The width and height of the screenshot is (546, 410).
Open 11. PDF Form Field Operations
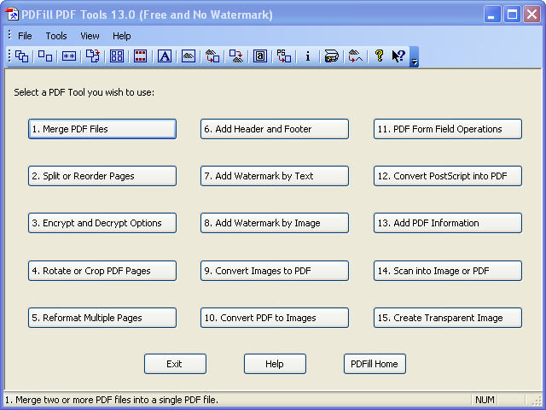click(x=448, y=129)
